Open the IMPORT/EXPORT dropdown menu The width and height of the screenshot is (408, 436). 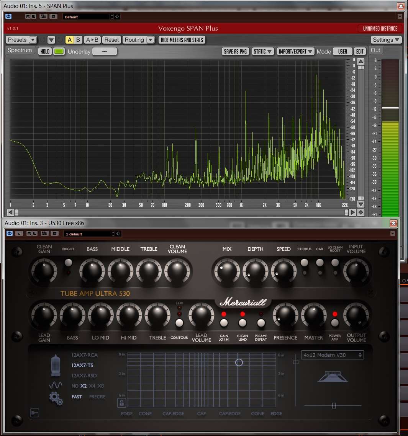[x=295, y=52]
